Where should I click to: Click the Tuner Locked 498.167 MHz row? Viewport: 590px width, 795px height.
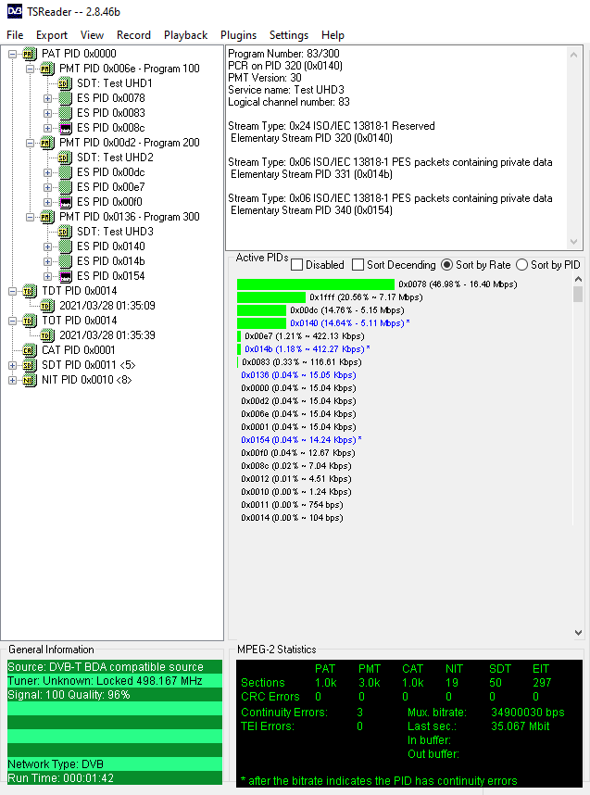115,680
